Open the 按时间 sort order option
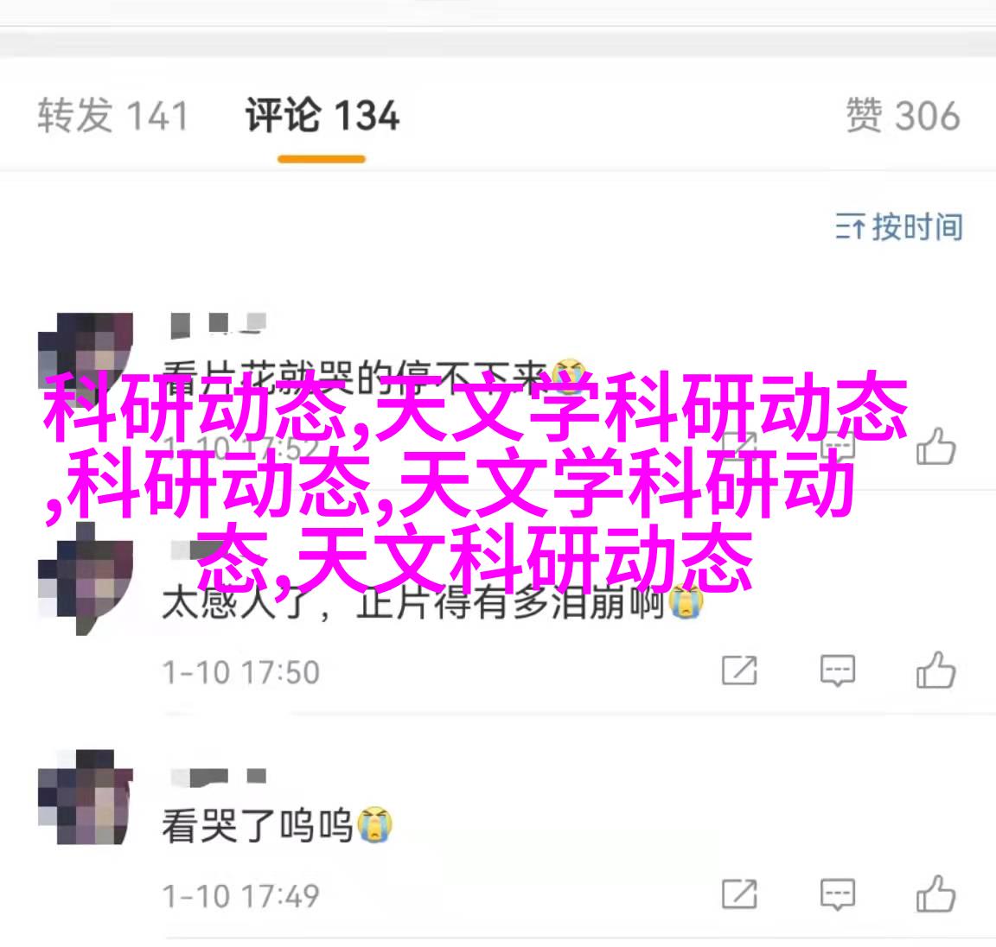 tap(899, 226)
